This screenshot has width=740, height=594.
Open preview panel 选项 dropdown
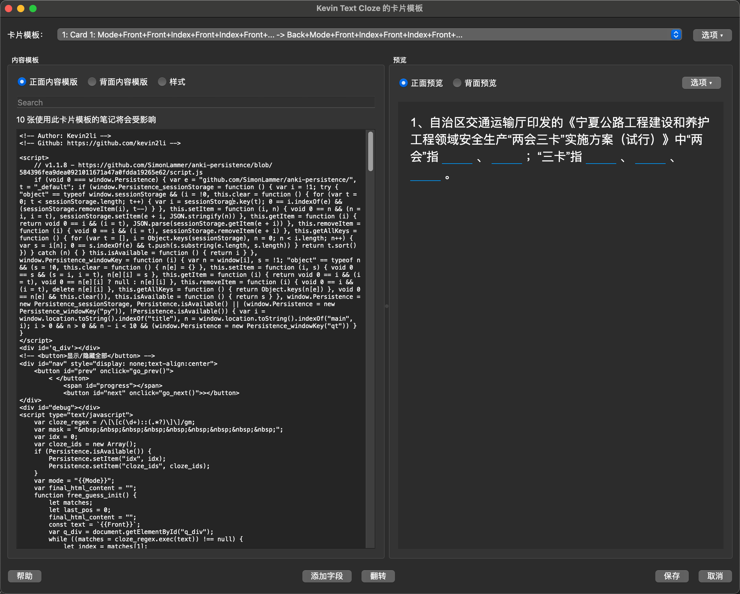point(701,83)
